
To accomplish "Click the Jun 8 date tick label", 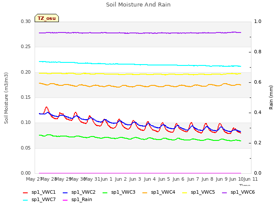I will click(207, 179).
